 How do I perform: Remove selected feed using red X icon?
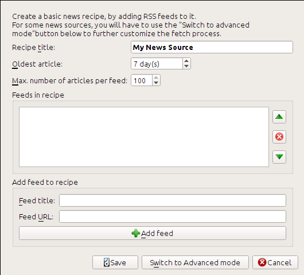pos(279,137)
